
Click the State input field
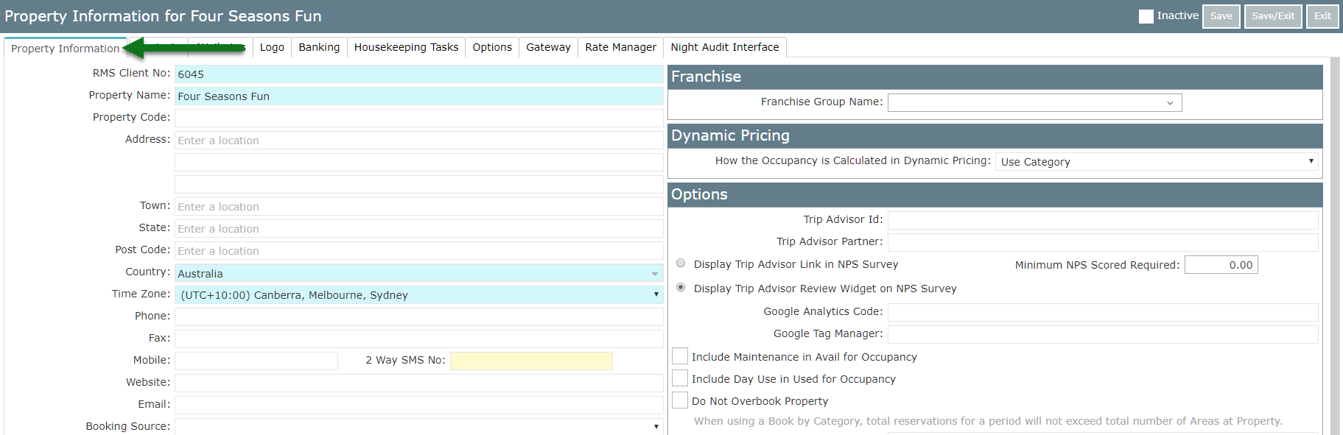coord(418,228)
